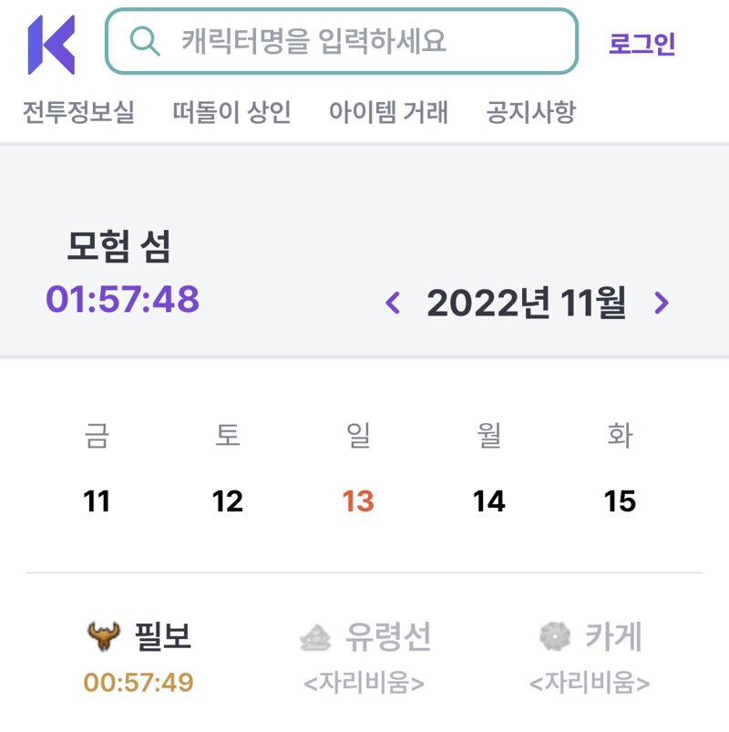Open the 전투정보실 menu
This screenshot has width=729, height=732.
[78, 112]
